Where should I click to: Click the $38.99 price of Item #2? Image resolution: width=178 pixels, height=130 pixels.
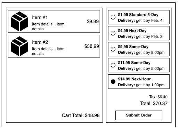point(91,46)
